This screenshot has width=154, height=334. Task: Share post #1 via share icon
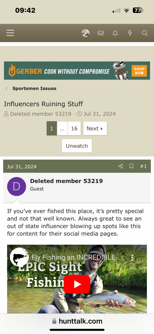point(121,166)
